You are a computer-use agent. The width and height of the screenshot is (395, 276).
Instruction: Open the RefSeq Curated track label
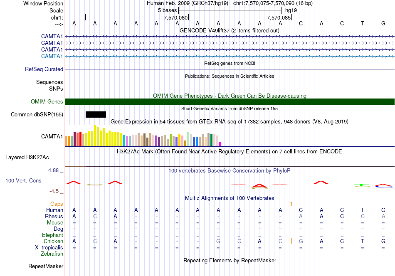pos(44,69)
